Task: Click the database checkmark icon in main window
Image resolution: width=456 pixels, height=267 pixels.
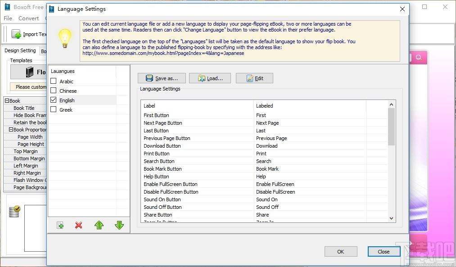Action: pyautogui.click(x=14, y=212)
